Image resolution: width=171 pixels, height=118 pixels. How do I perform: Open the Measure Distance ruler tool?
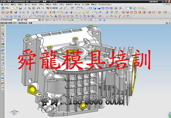click(139, 8)
